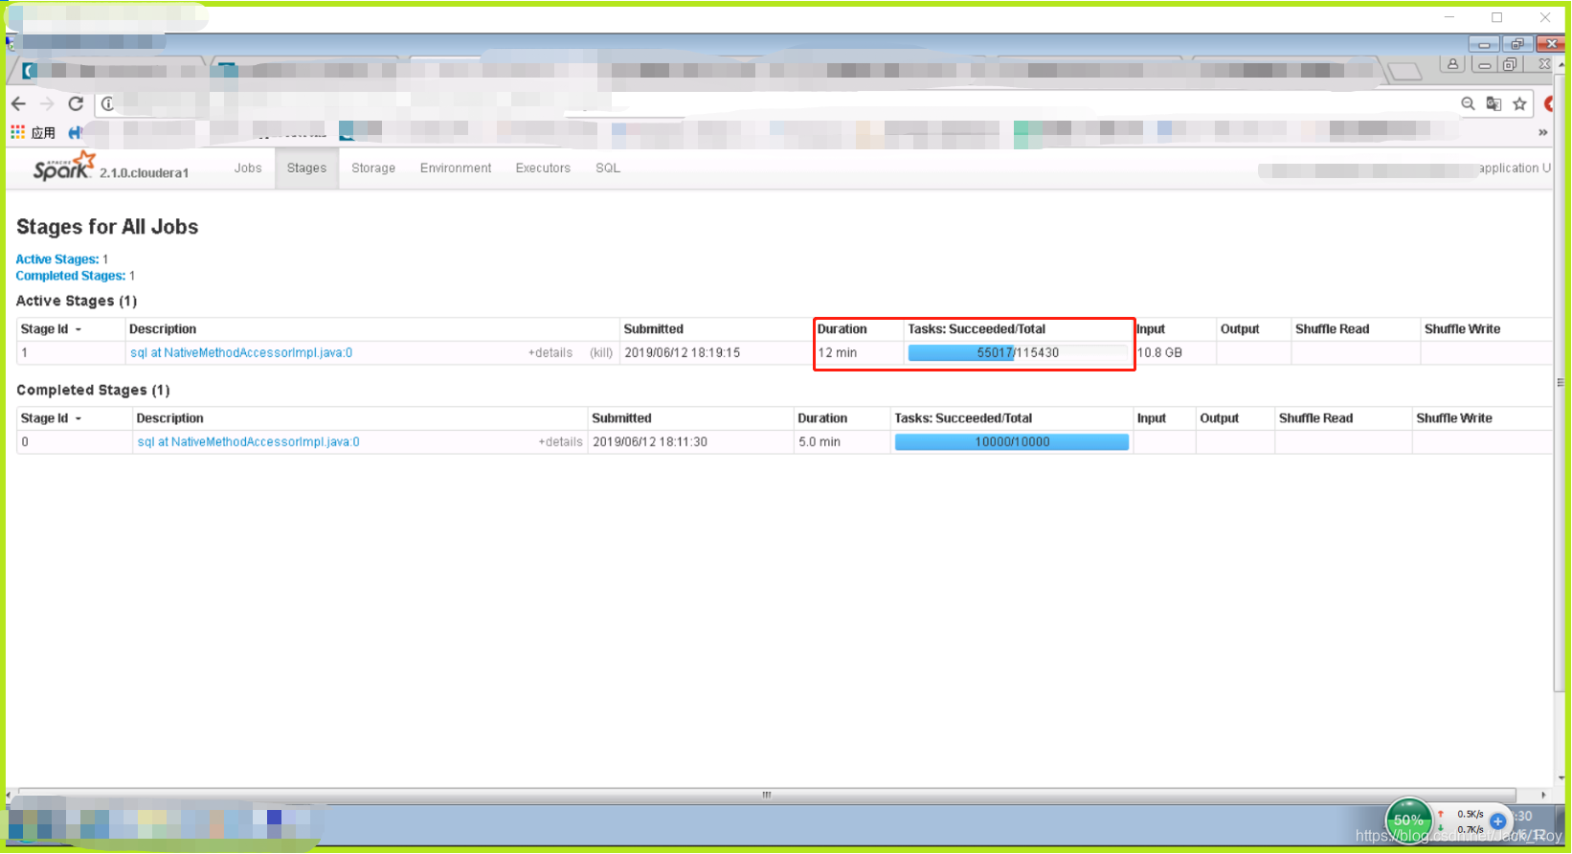This screenshot has width=1572, height=854.
Task: Click the 10000/10000 progress bar
Action: (x=1012, y=441)
